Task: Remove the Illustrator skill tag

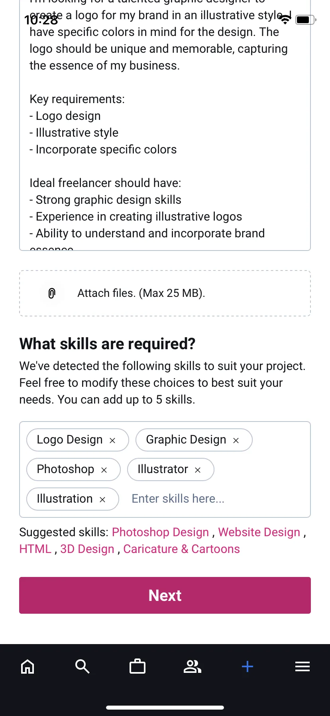Action: 198,470
